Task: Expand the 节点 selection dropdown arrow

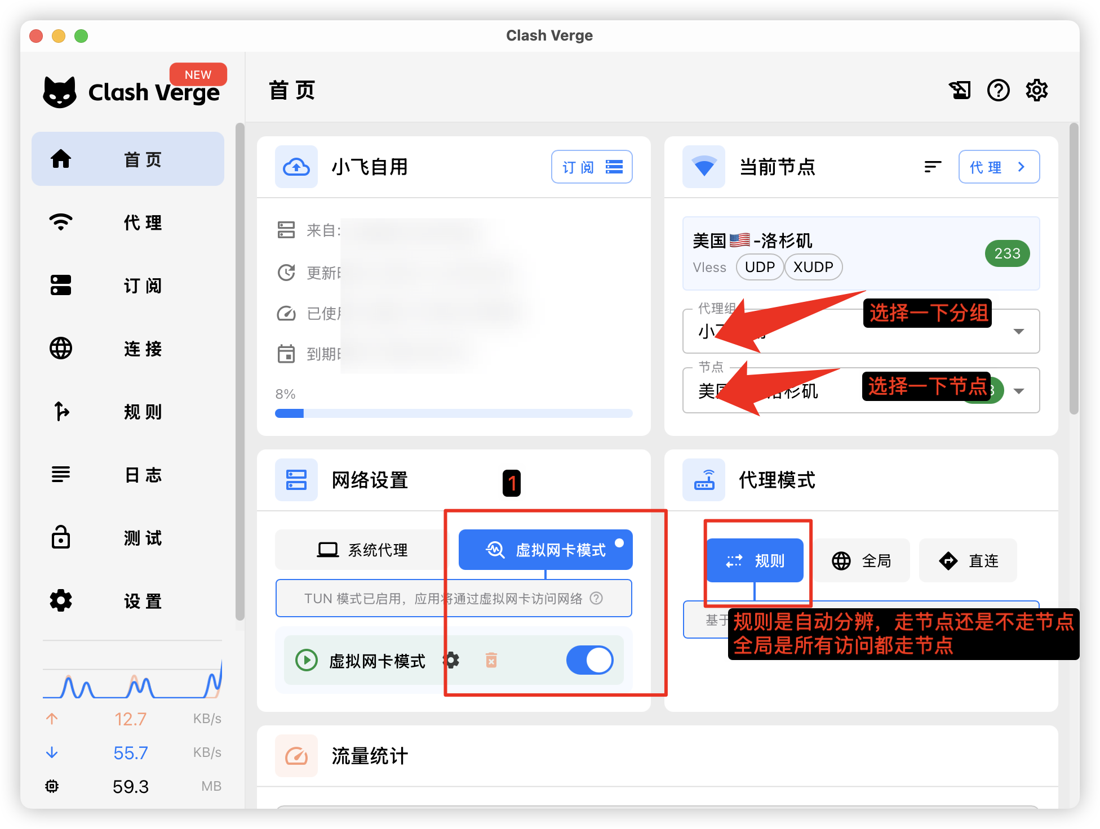Action: point(1018,391)
